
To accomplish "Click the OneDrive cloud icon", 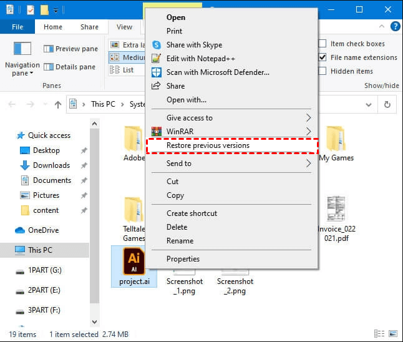I will click(x=20, y=230).
